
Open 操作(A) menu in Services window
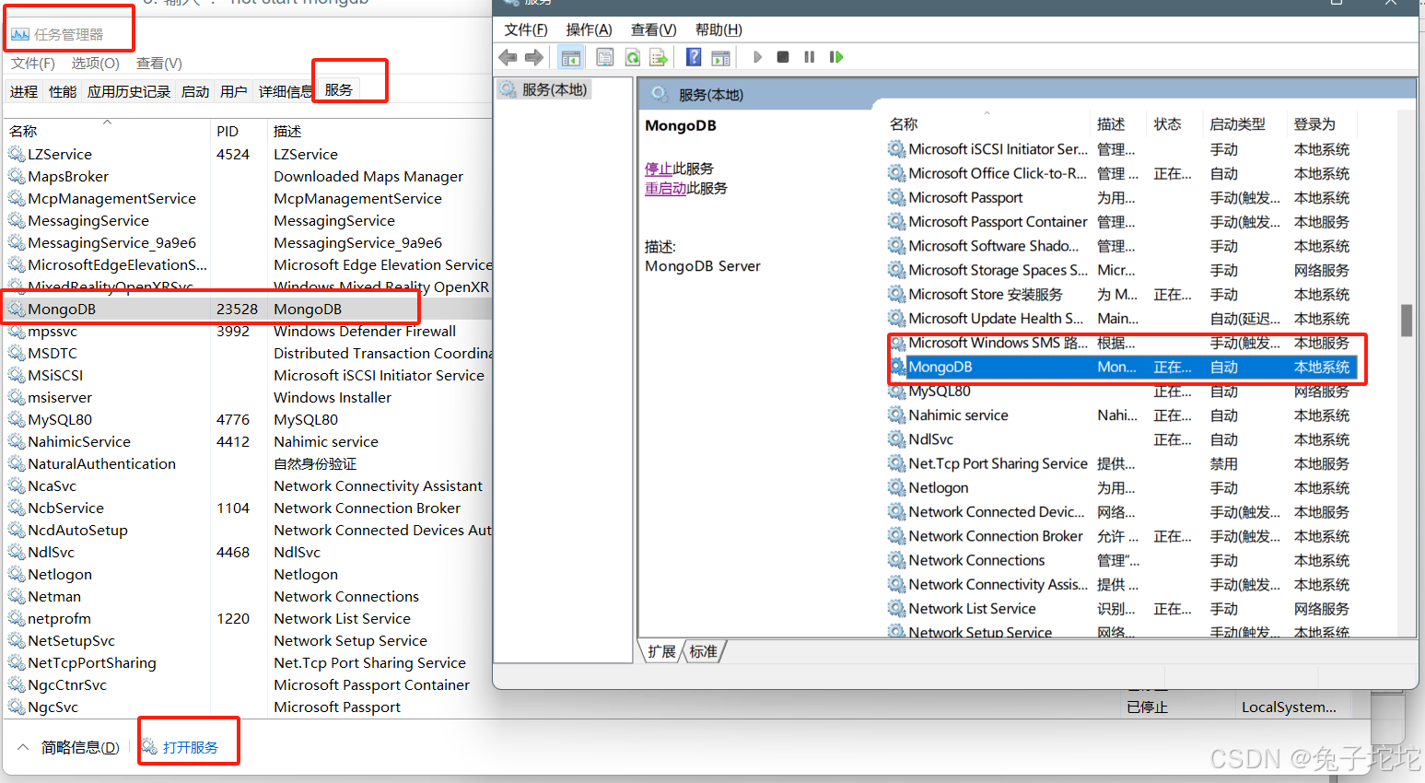click(x=590, y=29)
